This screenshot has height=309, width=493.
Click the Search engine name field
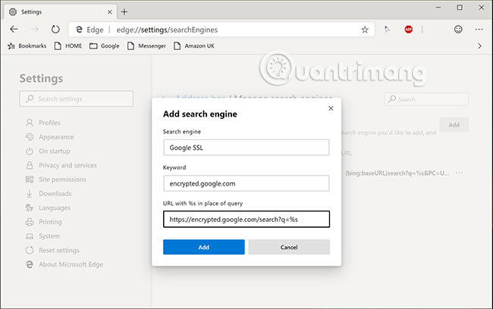pos(246,148)
